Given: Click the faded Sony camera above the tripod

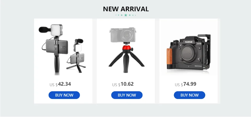Looking at the screenshot, I should [123, 35].
